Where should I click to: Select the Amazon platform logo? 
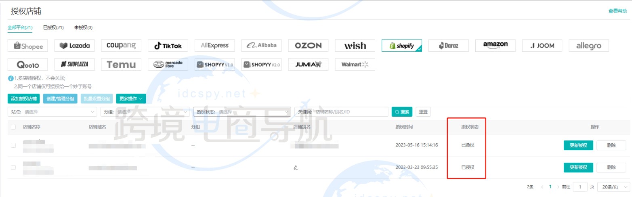[x=495, y=46]
